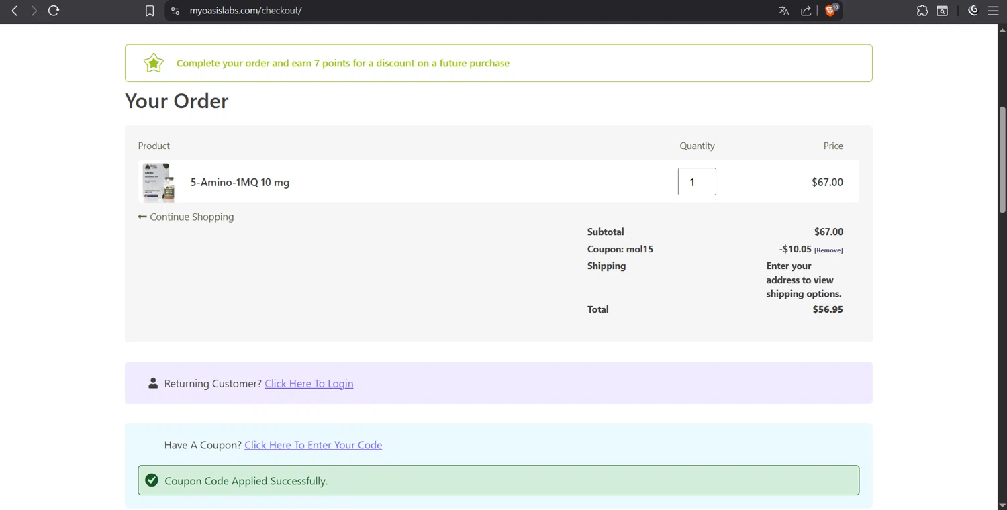Click 'Enter your address to view shipping options' text
The image size is (1007, 510).
click(804, 280)
